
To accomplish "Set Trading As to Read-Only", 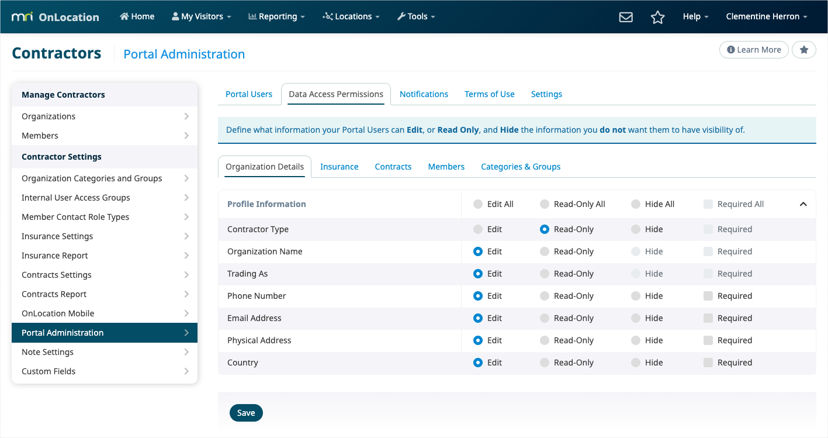I will pyautogui.click(x=545, y=274).
